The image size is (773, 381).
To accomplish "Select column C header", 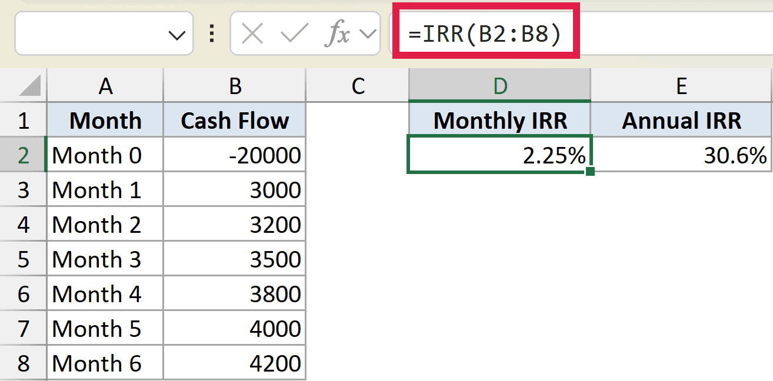I will [x=357, y=86].
